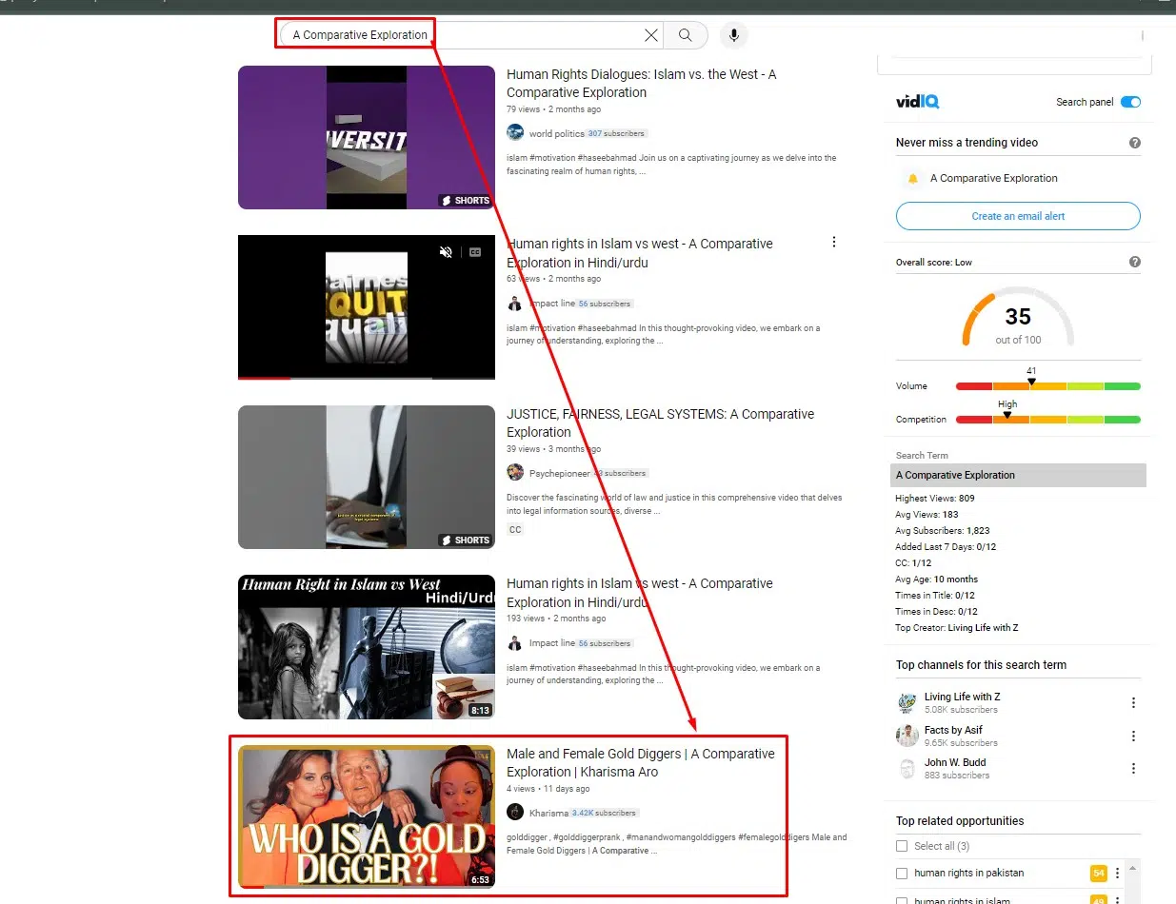Open help icon next to Overall score
The height and width of the screenshot is (904, 1176).
1134,262
